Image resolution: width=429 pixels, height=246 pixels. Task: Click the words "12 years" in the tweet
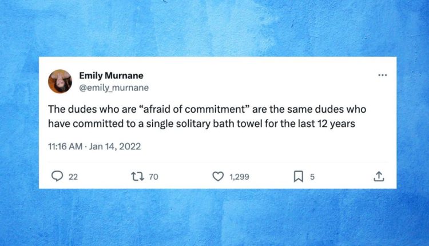tap(337, 122)
